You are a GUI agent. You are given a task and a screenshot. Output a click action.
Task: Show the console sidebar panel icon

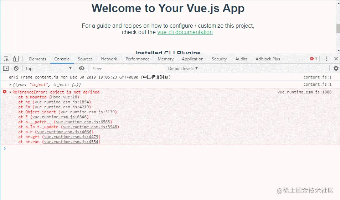6,69
